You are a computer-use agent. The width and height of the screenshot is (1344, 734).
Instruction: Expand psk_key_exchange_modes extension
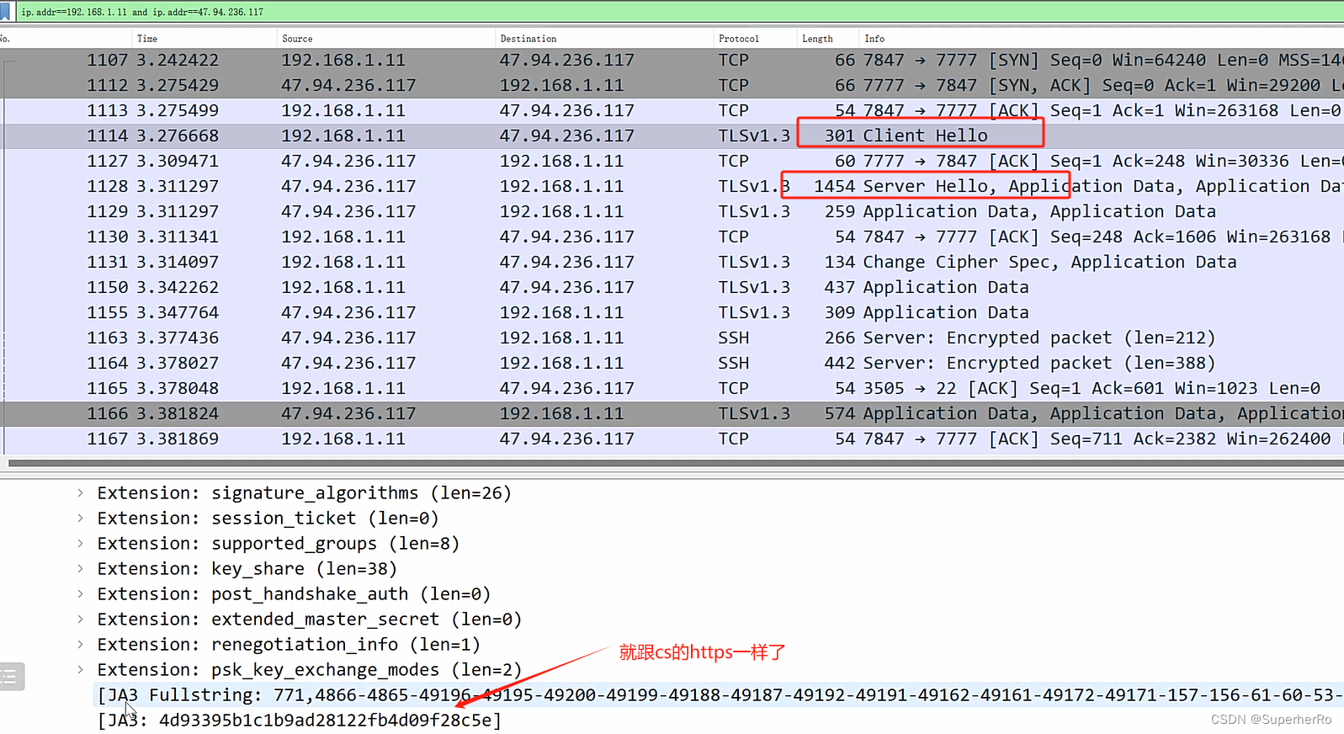80,670
